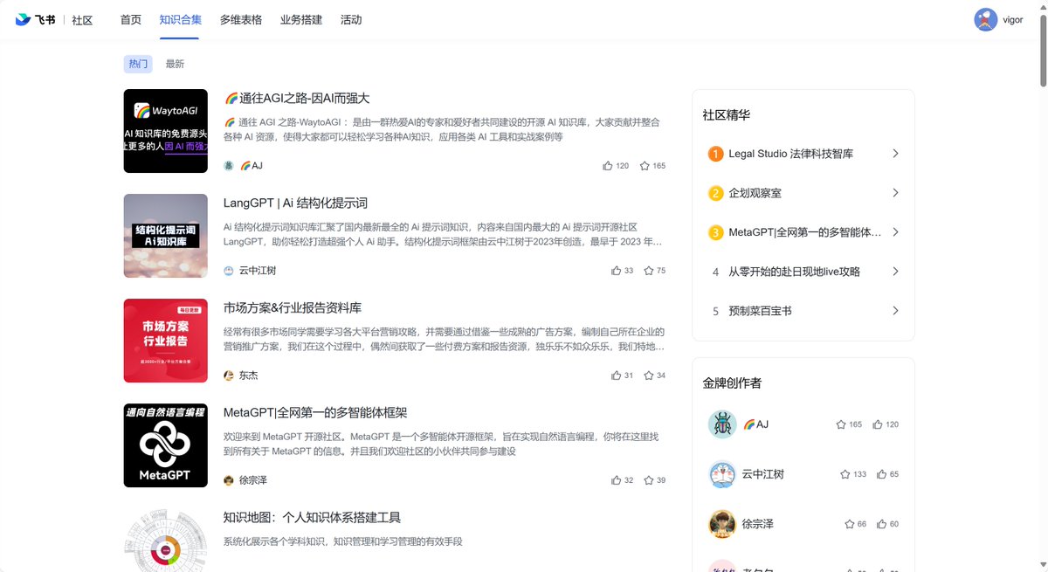
Task: Open 结构化提示词 Ai知识库 thumbnail
Action: click(166, 236)
